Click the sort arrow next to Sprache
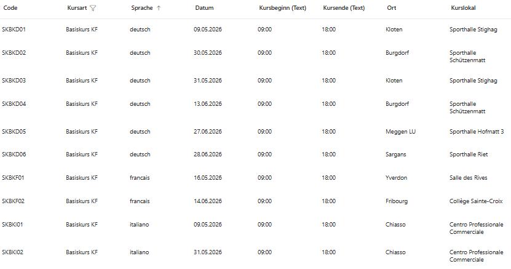The height and width of the screenshot is (269, 511). click(159, 8)
